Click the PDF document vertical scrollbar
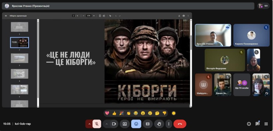Screen dimensions: 273x131 tap(191, 42)
